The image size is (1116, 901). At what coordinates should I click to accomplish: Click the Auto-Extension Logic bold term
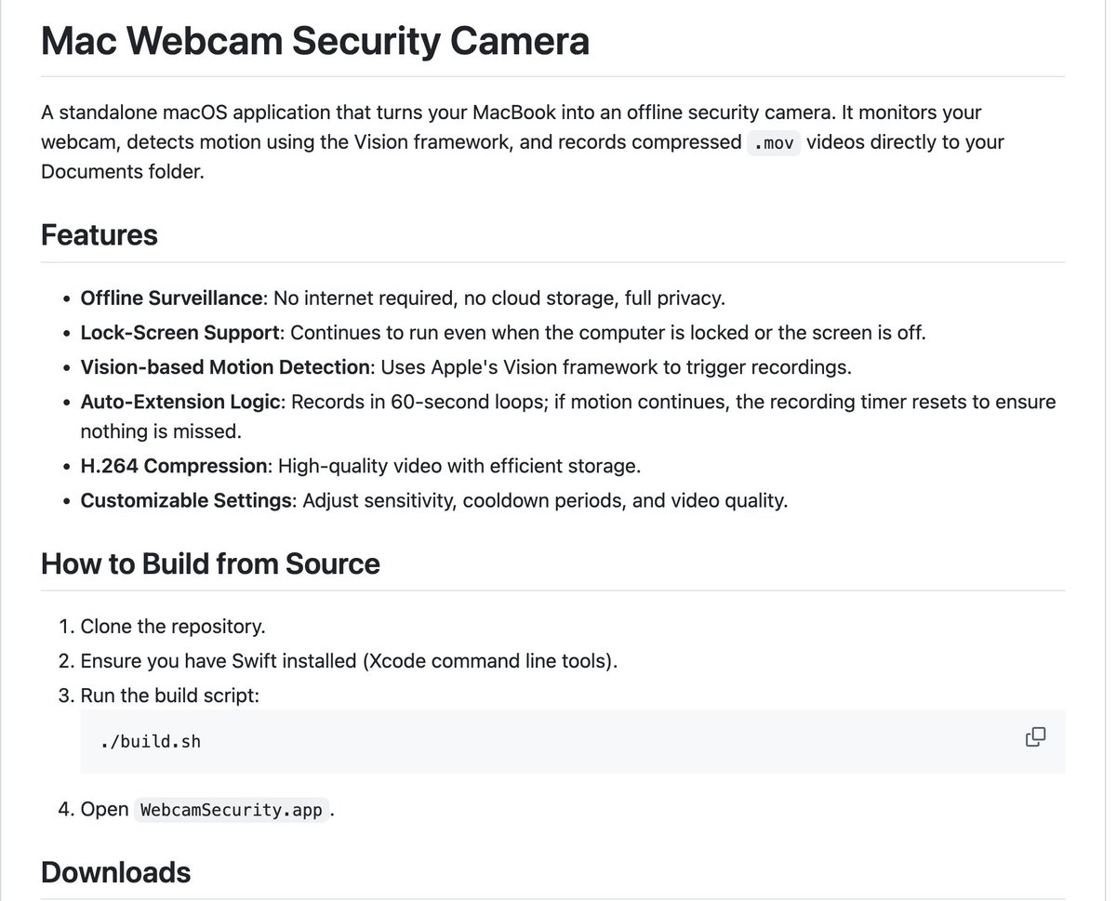[x=180, y=402]
